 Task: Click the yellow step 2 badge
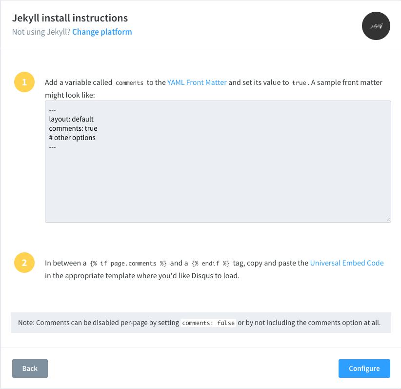click(x=24, y=263)
